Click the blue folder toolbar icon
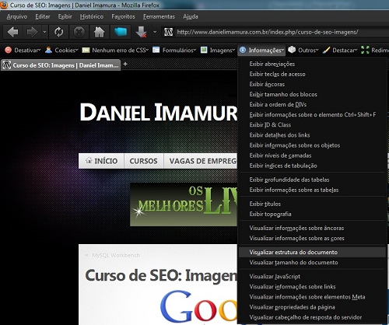 tap(121, 32)
